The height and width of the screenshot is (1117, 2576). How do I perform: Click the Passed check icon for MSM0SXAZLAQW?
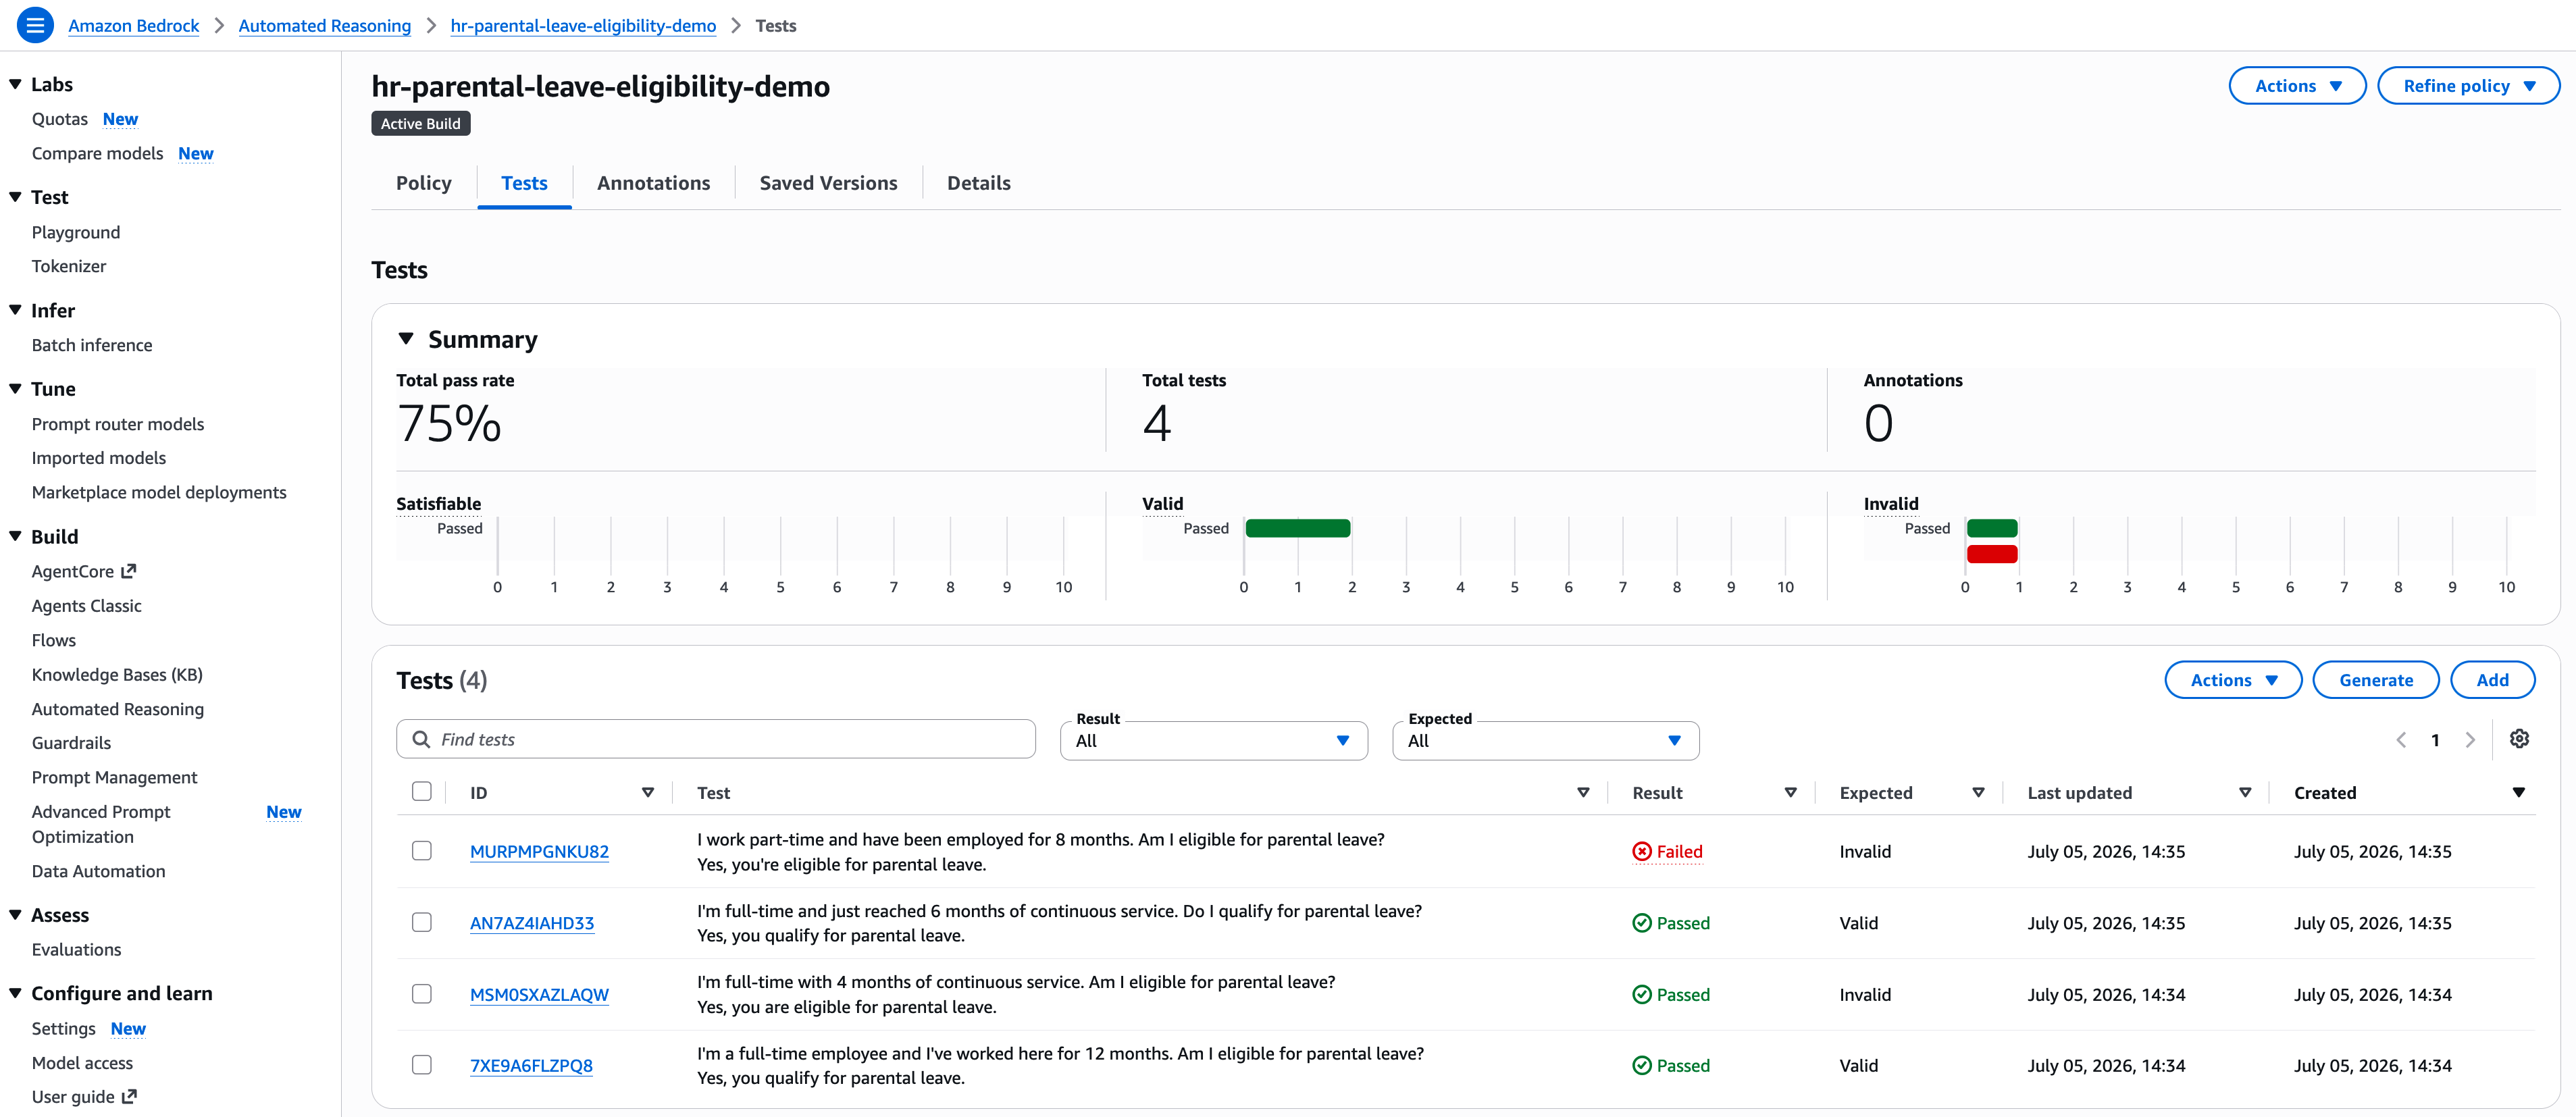coord(1642,995)
